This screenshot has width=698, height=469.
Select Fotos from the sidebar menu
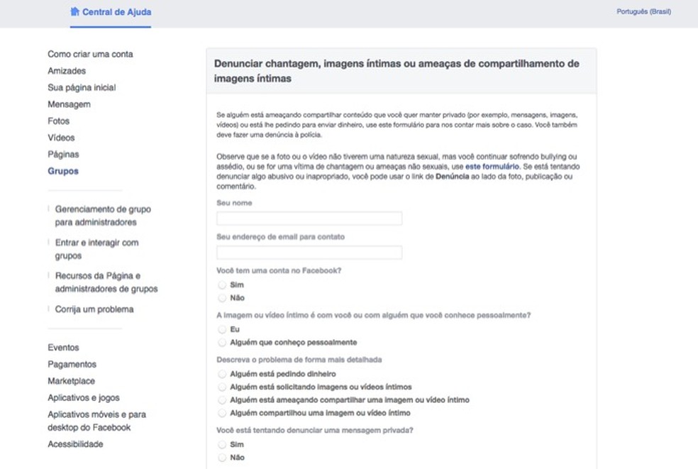click(59, 121)
